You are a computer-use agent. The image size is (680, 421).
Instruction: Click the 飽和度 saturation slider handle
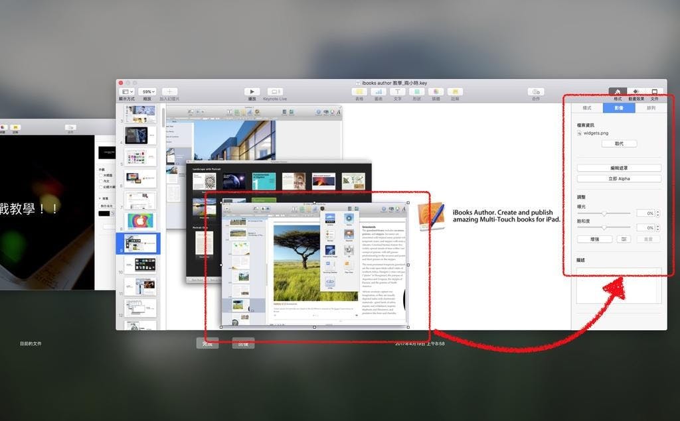(604, 227)
